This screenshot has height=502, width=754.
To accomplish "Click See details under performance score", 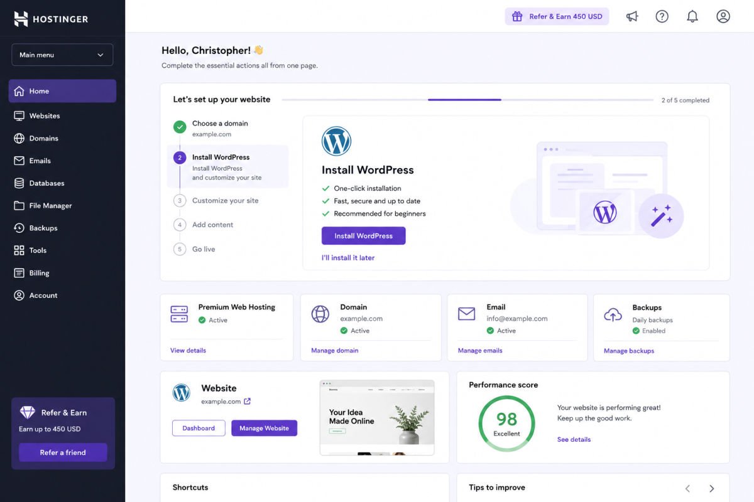I will (x=574, y=440).
